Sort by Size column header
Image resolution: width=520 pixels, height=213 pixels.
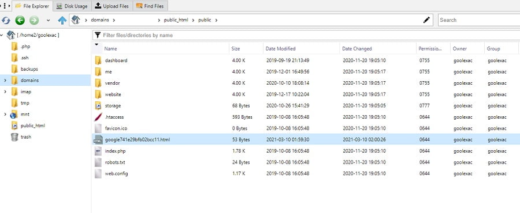point(246,48)
